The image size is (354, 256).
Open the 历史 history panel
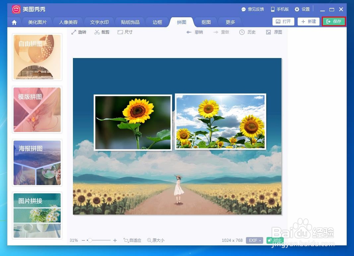pyautogui.click(x=247, y=32)
